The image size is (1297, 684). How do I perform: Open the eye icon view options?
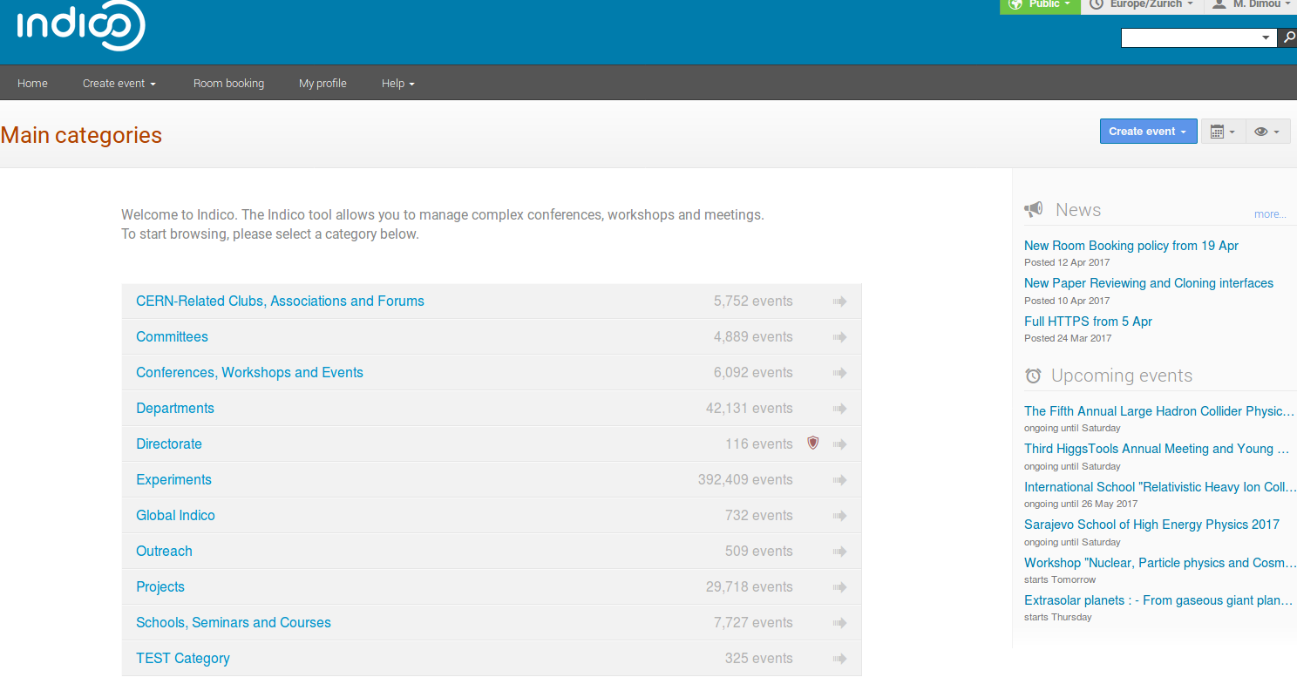[x=1267, y=132]
